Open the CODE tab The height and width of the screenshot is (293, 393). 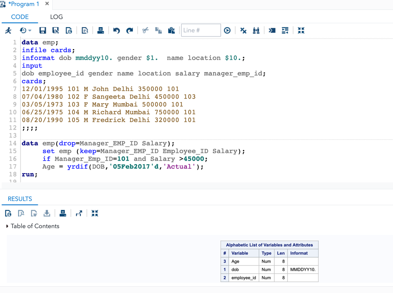20,17
